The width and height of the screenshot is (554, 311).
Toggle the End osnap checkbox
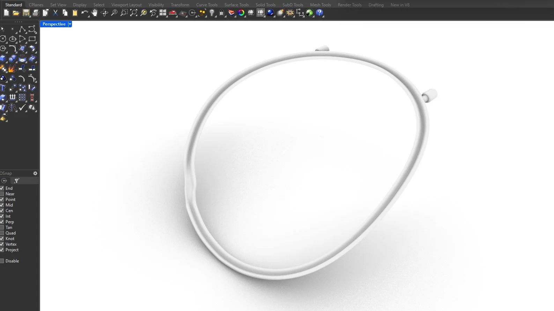(x=2, y=188)
